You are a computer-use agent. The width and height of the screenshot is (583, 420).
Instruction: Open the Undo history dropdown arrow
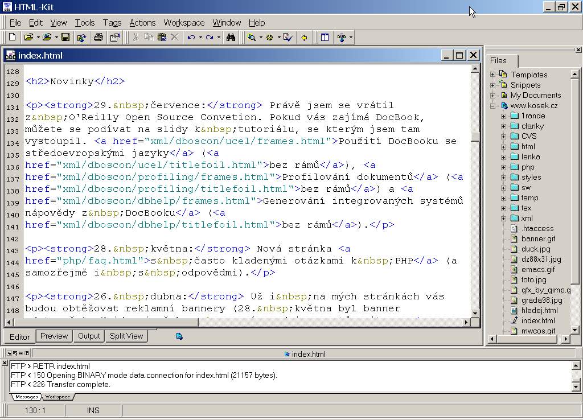pyautogui.click(x=200, y=37)
